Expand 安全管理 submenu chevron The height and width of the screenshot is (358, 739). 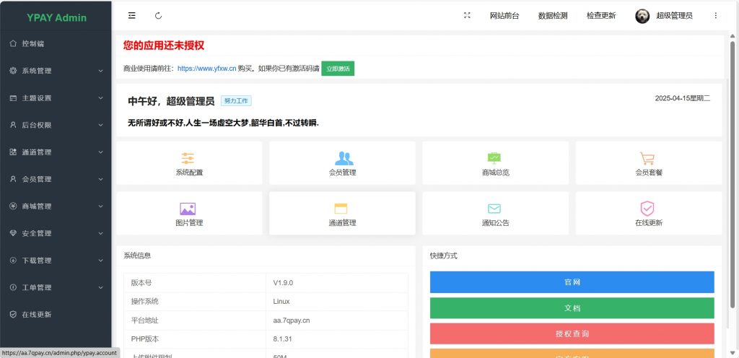click(x=100, y=233)
